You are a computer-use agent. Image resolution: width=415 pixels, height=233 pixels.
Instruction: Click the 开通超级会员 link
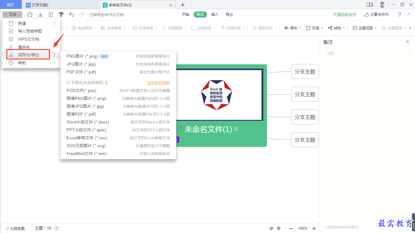tap(344, 15)
